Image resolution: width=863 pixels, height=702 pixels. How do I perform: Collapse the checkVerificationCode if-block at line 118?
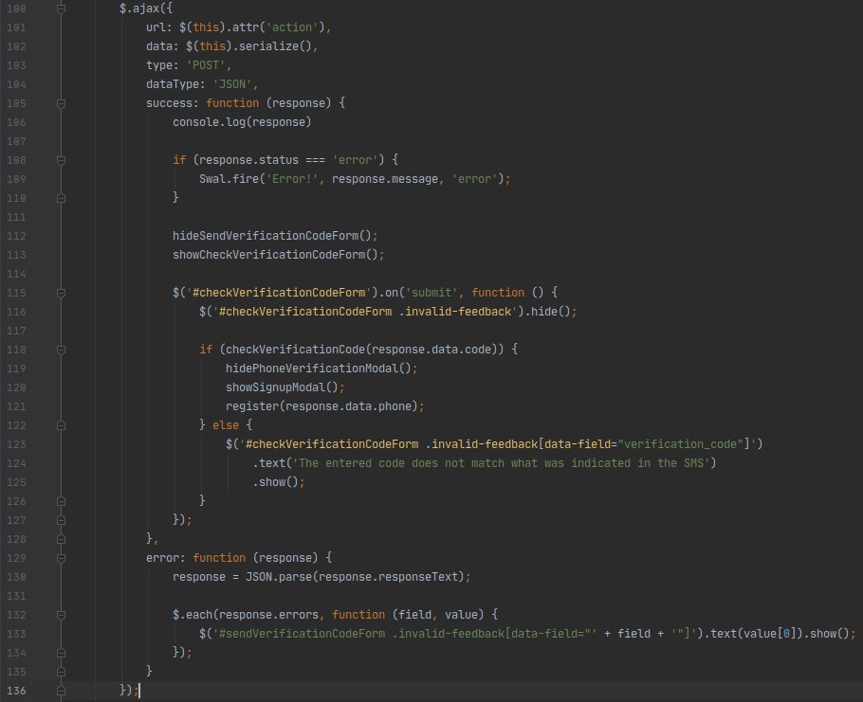[61, 350]
